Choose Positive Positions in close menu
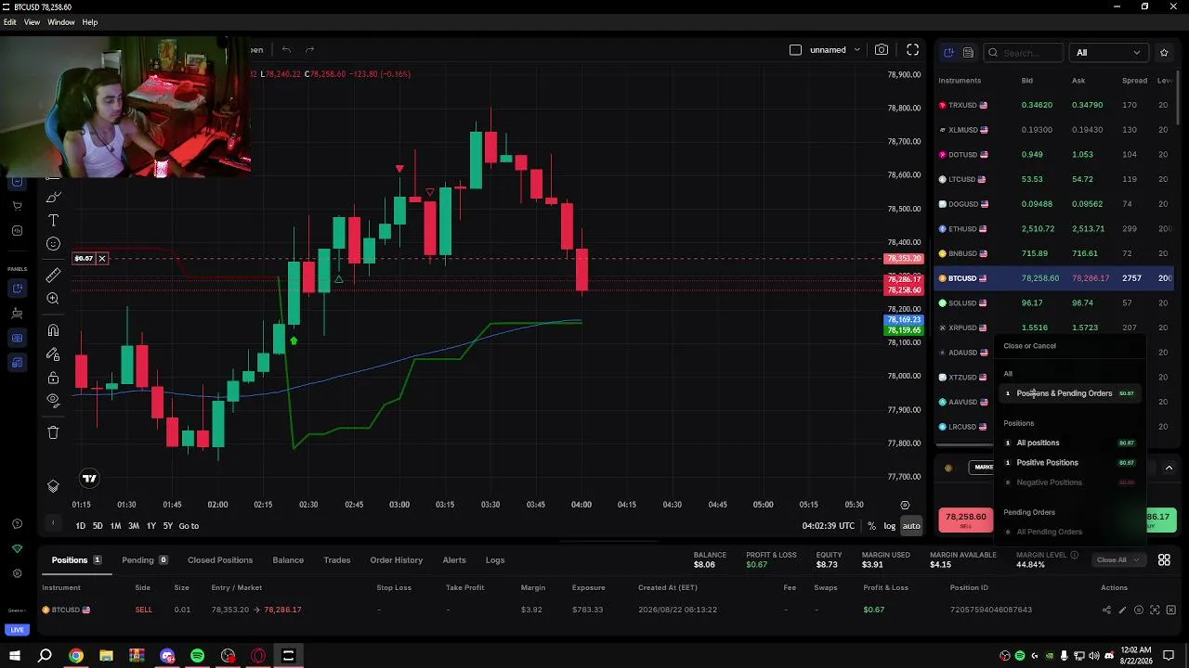Image resolution: width=1189 pixels, height=668 pixels. click(x=1069, y=462)
